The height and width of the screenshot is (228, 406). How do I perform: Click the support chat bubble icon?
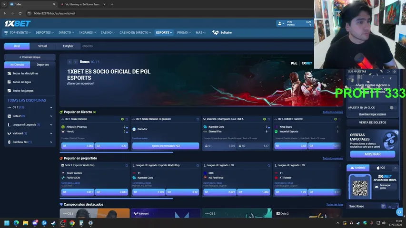399,212
